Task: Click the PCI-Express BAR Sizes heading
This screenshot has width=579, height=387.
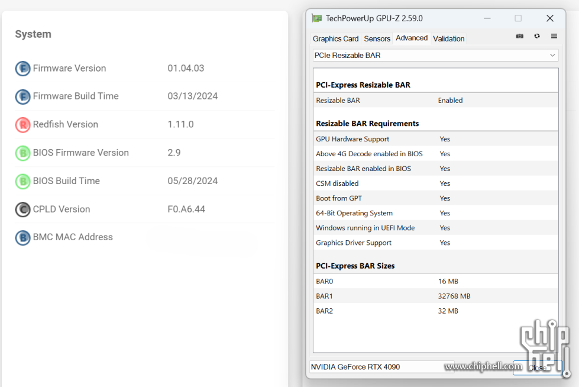Action: coord(355,266)
